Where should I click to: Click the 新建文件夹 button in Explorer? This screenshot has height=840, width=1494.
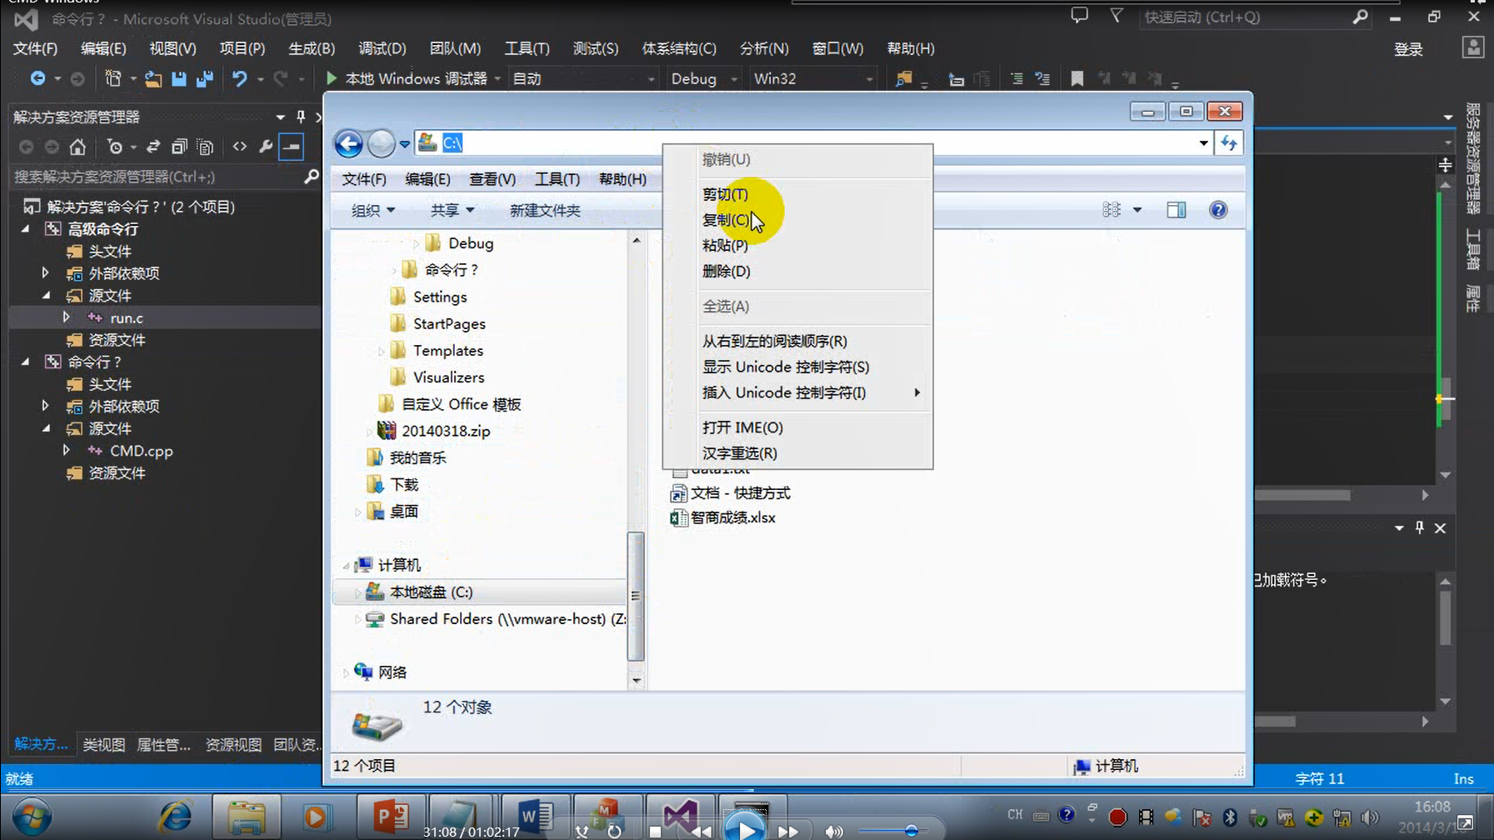[x=544, y=210]
